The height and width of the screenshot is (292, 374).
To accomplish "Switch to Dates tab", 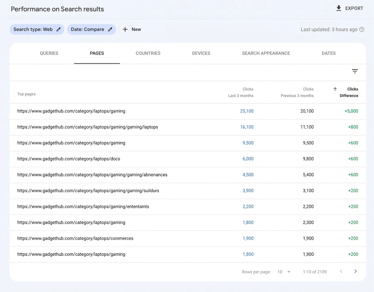I will [x=328, y=53].
